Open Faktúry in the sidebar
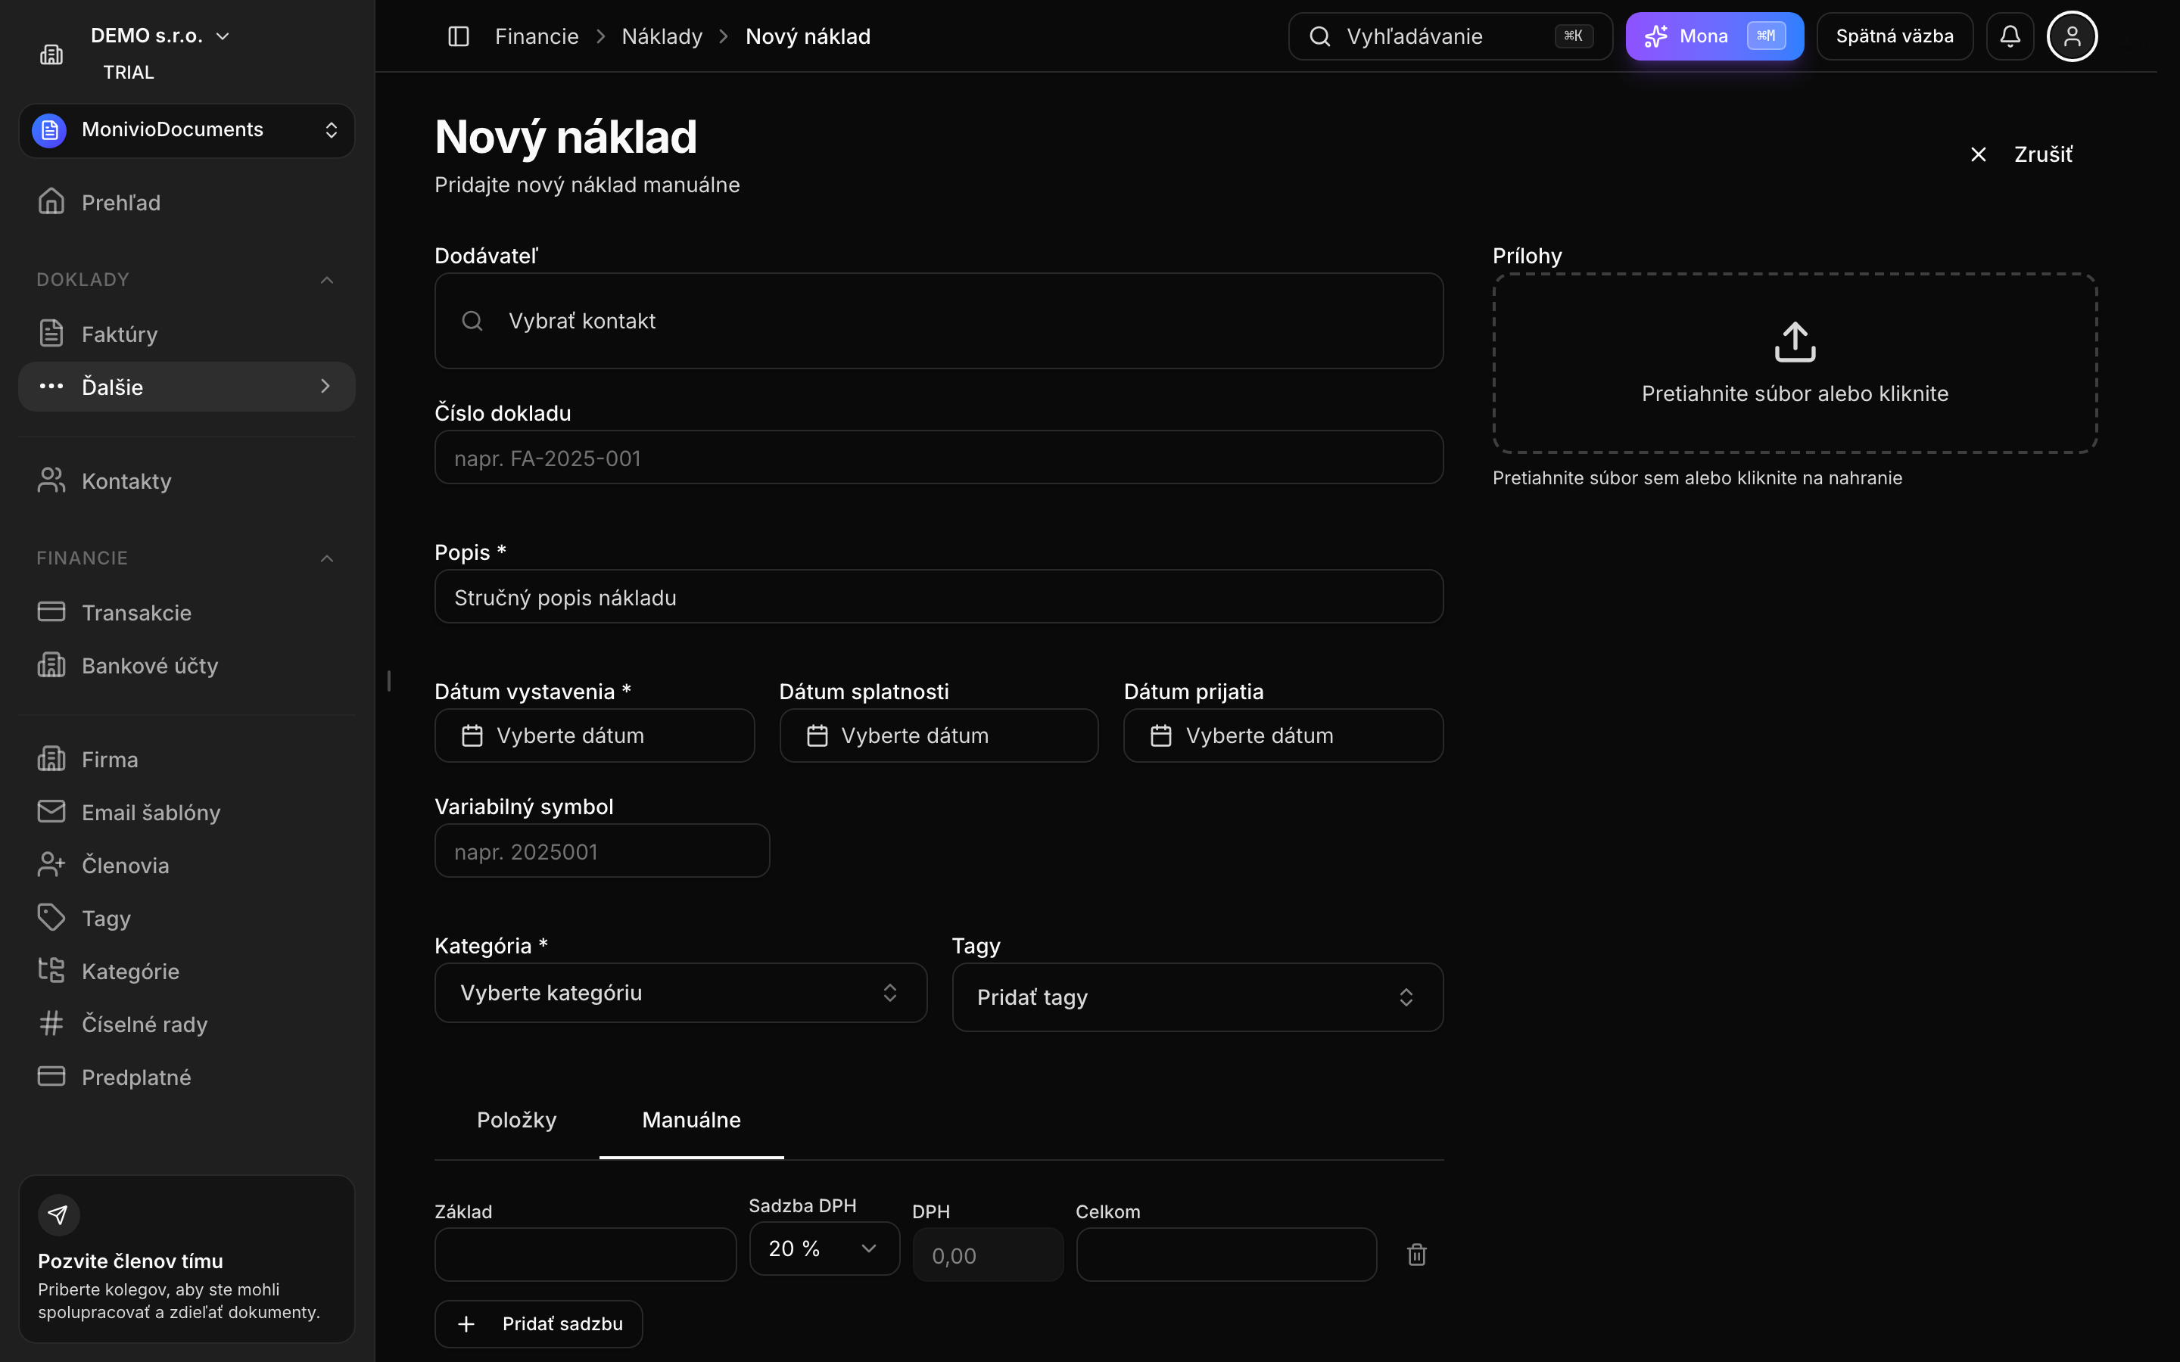Screen dimensions: 2180x1362 (x=186, y=334)
